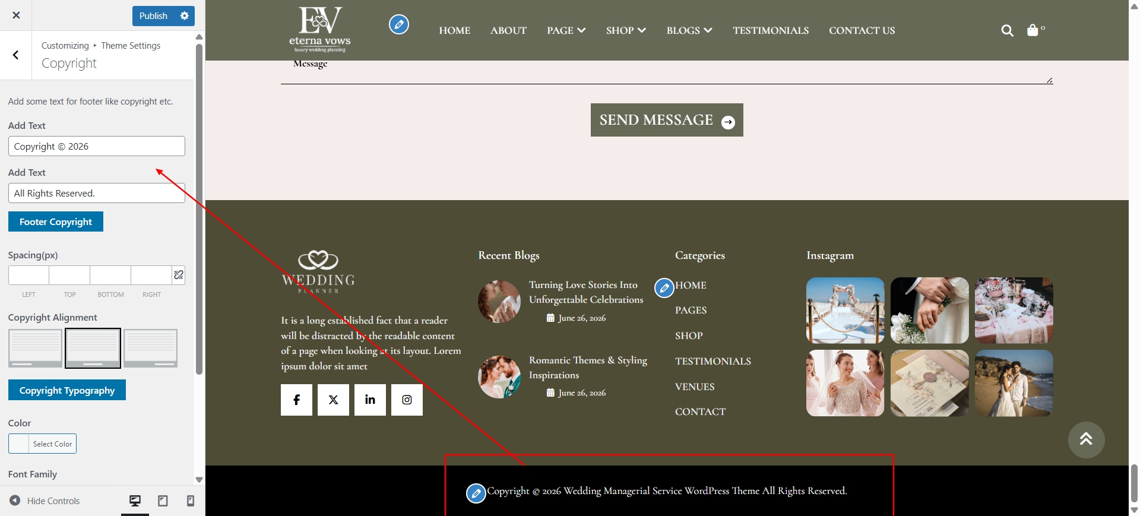This screenshot has height=516, width=1140.
Task: Switch to desktop preview device icon
Action: (x=135, y=501)
